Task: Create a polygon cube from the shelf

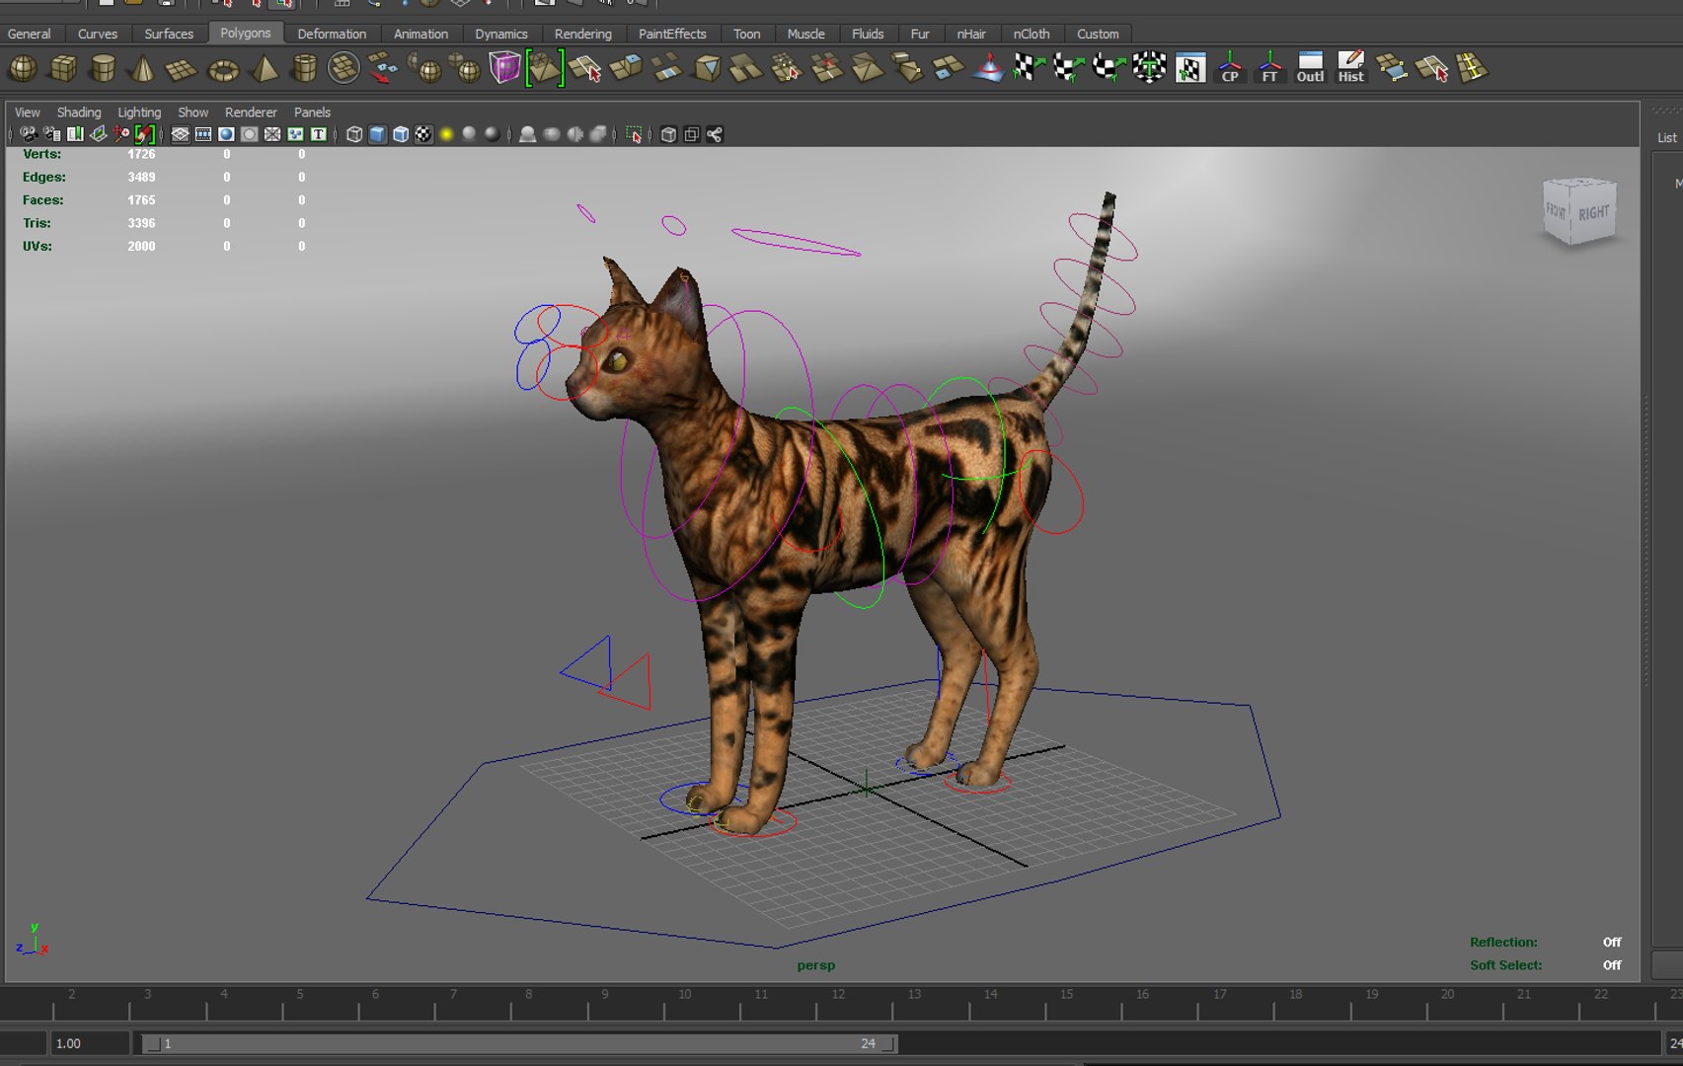Action: (x=63, y=69)
